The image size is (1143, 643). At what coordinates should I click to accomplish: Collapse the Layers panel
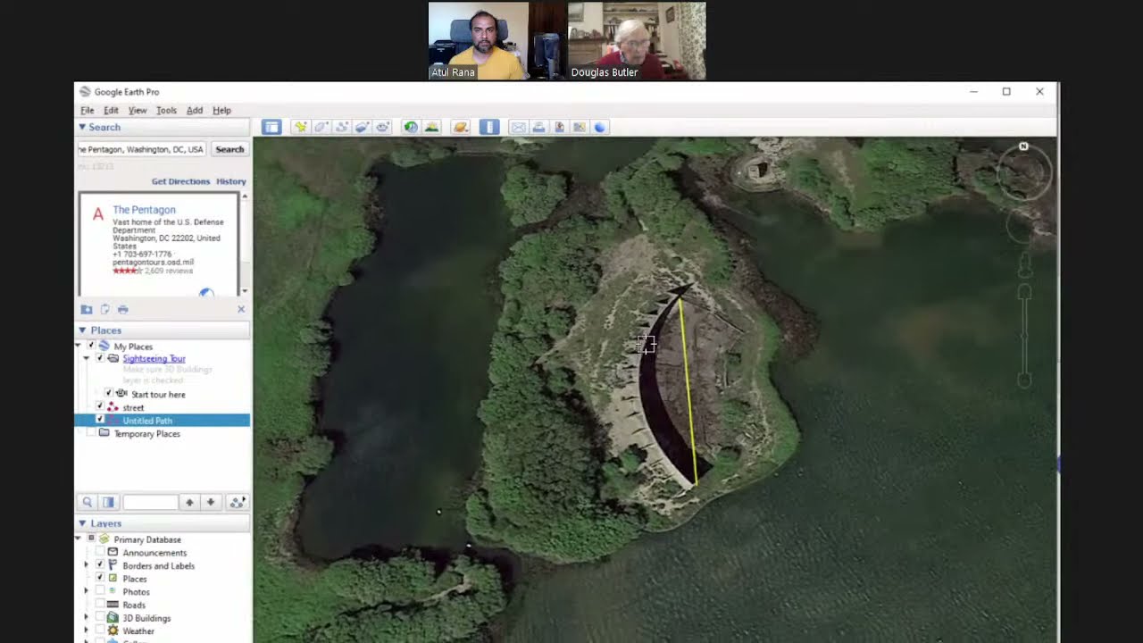[82, 523]
